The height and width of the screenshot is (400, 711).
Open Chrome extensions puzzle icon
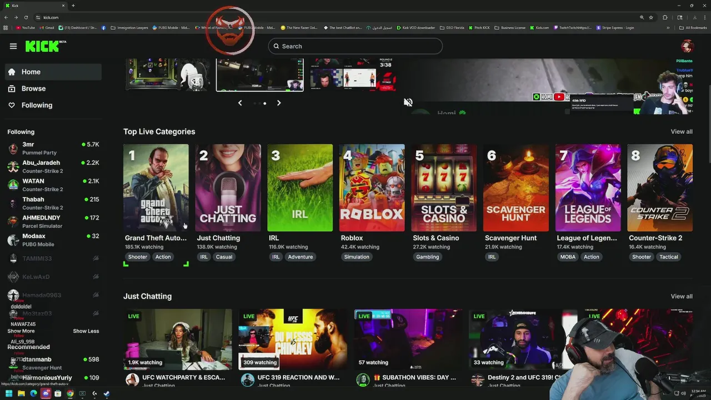click(x=665, y=17)
